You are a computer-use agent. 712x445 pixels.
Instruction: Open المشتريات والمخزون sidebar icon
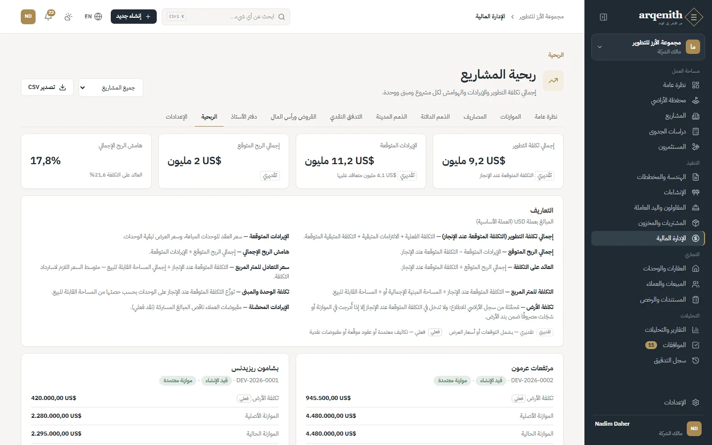click(696, 223)
